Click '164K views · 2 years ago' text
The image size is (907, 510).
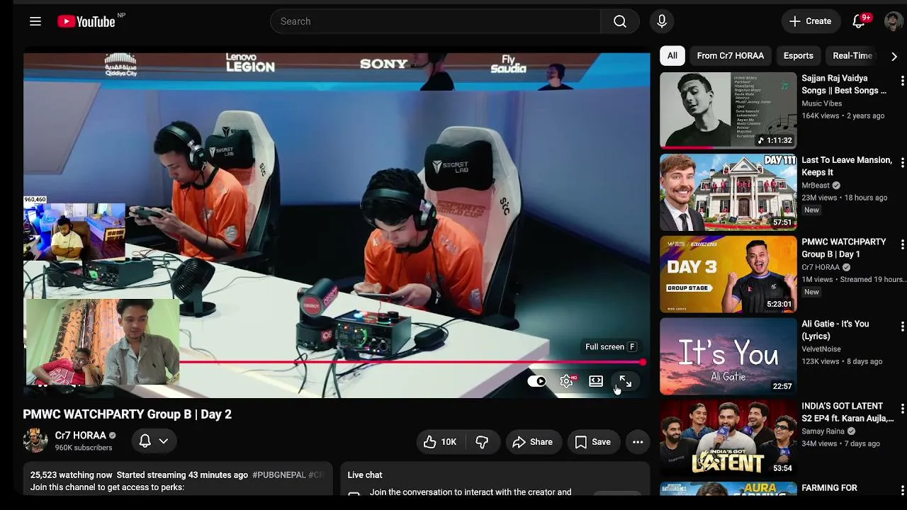click(843, 115)
